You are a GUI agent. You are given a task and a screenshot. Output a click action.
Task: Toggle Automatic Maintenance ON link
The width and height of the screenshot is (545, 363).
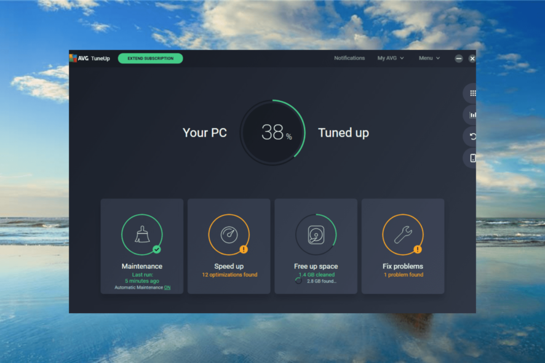pos(167,287)
